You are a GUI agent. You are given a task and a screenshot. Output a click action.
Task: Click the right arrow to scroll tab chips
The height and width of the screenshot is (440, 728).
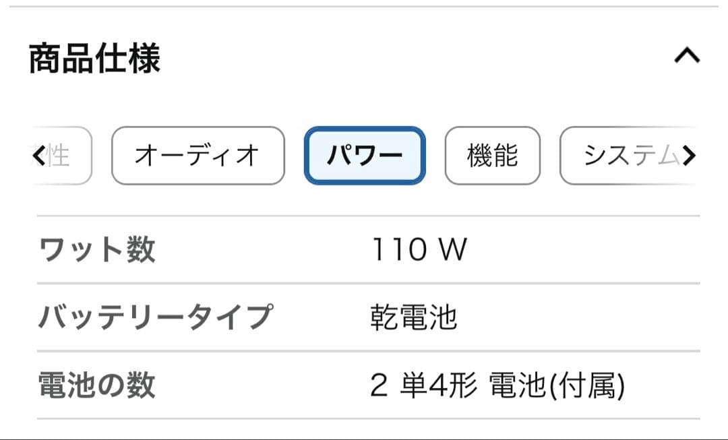(689, 155)
